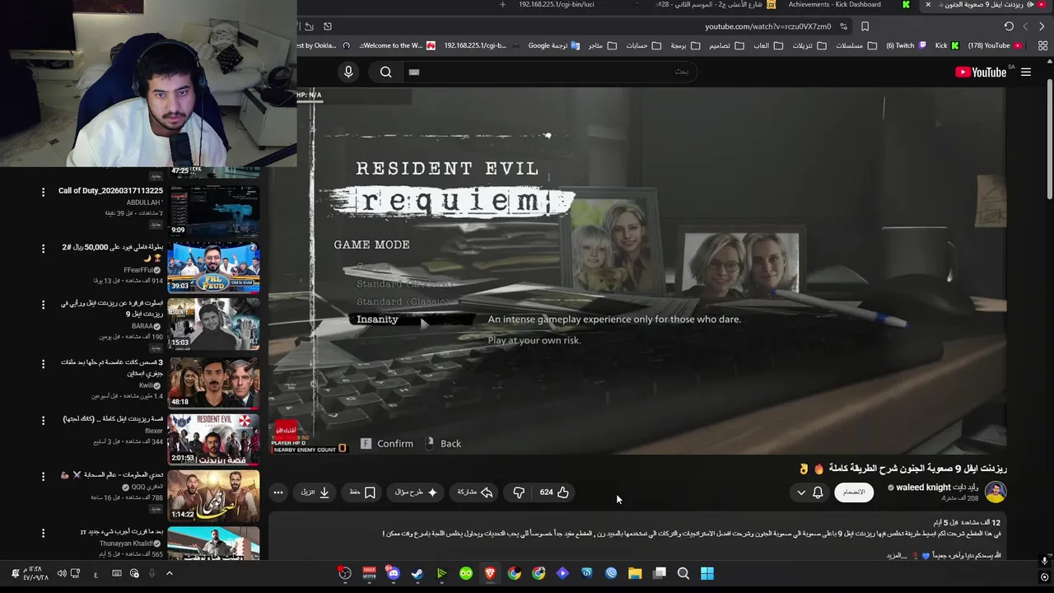Expand notification options chevron beside bell
1054x593 pixels.
(801, 493)
